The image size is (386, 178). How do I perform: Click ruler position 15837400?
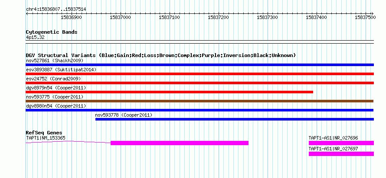tap(316, 18)
